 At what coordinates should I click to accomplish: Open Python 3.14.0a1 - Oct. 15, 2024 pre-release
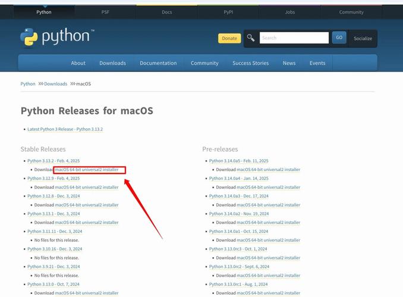tap(238, 231)
